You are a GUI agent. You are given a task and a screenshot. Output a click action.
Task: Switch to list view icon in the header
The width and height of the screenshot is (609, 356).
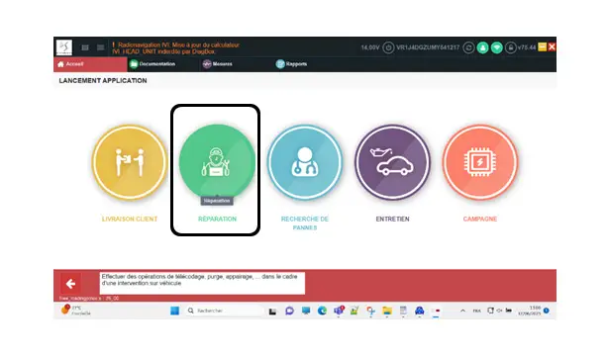[100, 47]
